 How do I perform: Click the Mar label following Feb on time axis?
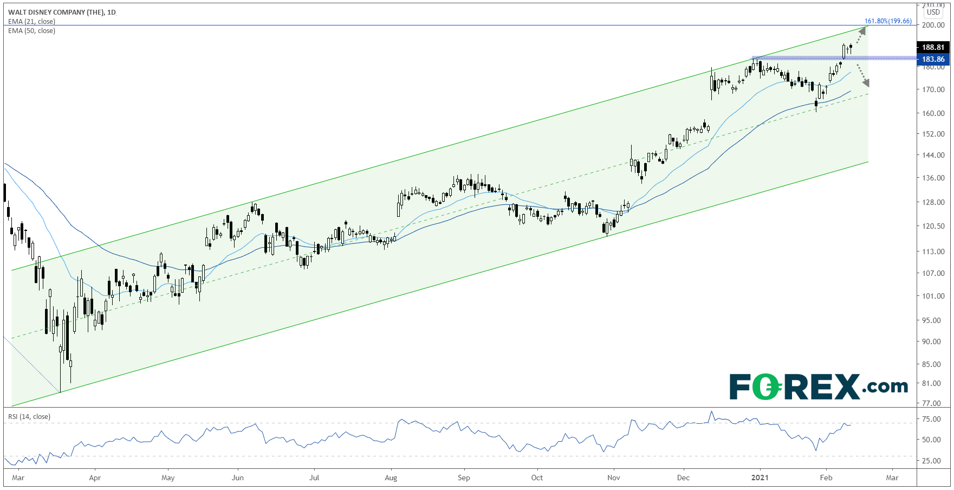pos(892,478)
